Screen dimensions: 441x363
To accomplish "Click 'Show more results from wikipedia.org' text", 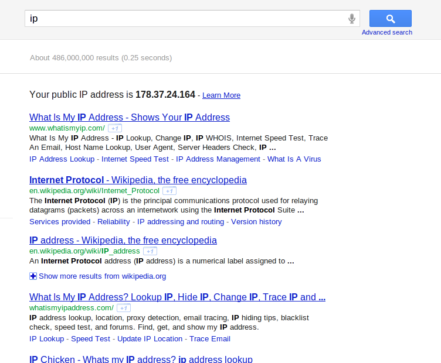I will (103, 276).
